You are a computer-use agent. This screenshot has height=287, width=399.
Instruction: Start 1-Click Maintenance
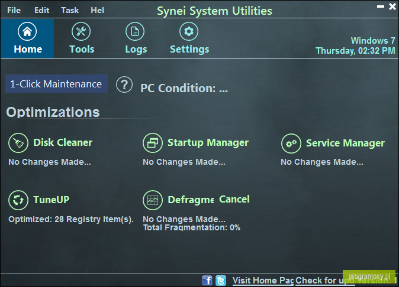coord(56,83)
